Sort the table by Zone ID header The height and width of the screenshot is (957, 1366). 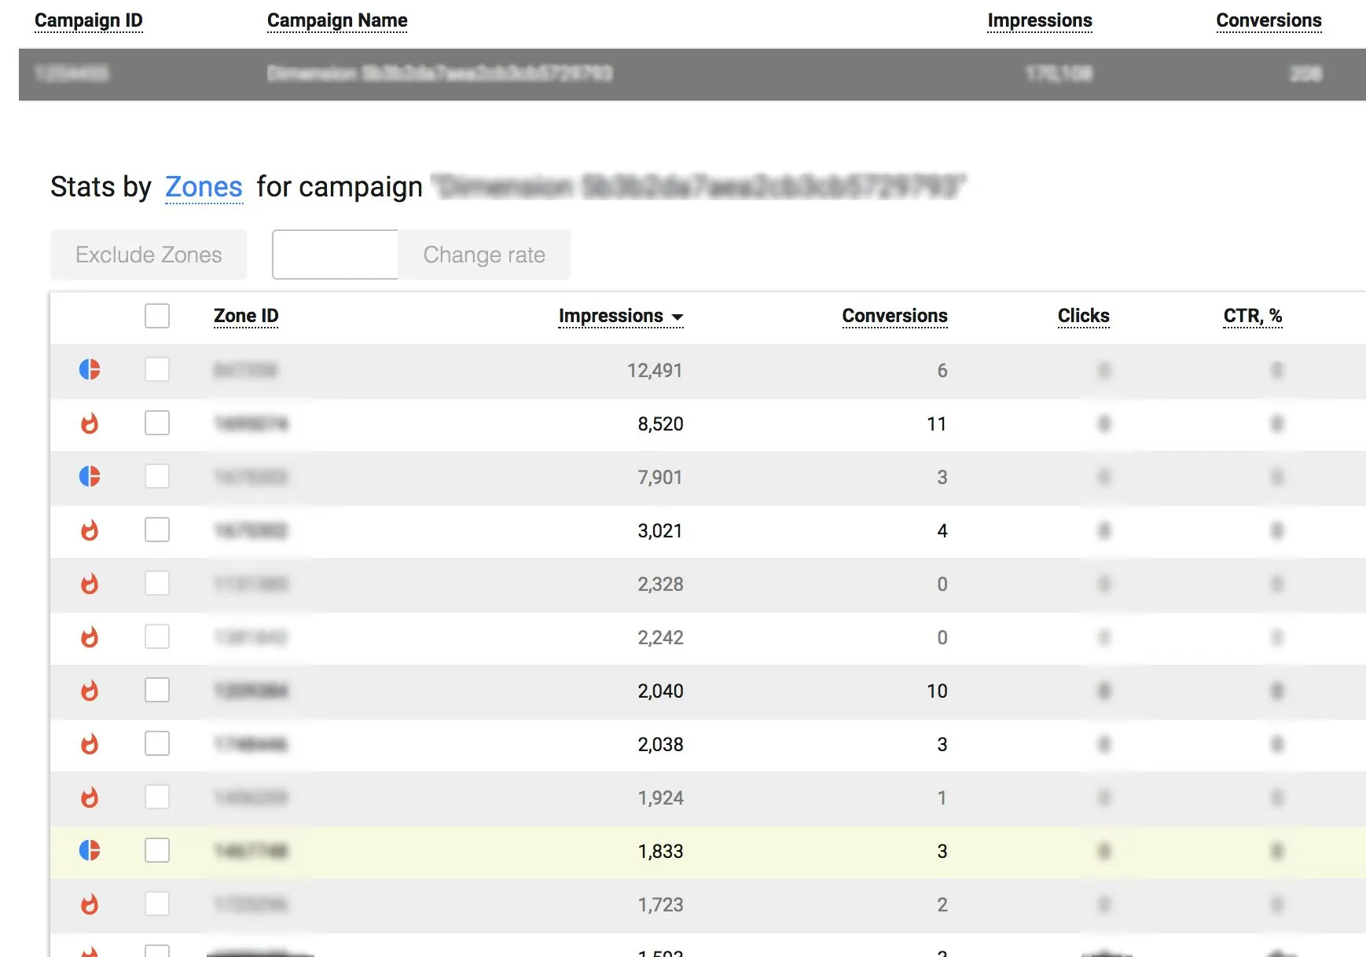point(246,316)
